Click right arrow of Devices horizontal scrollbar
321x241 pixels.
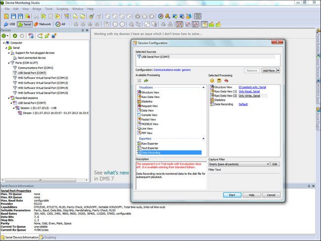click(x=87, y=180)
